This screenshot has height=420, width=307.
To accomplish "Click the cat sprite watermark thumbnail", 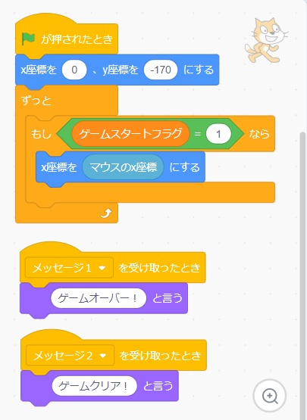I will click(266, 40).
